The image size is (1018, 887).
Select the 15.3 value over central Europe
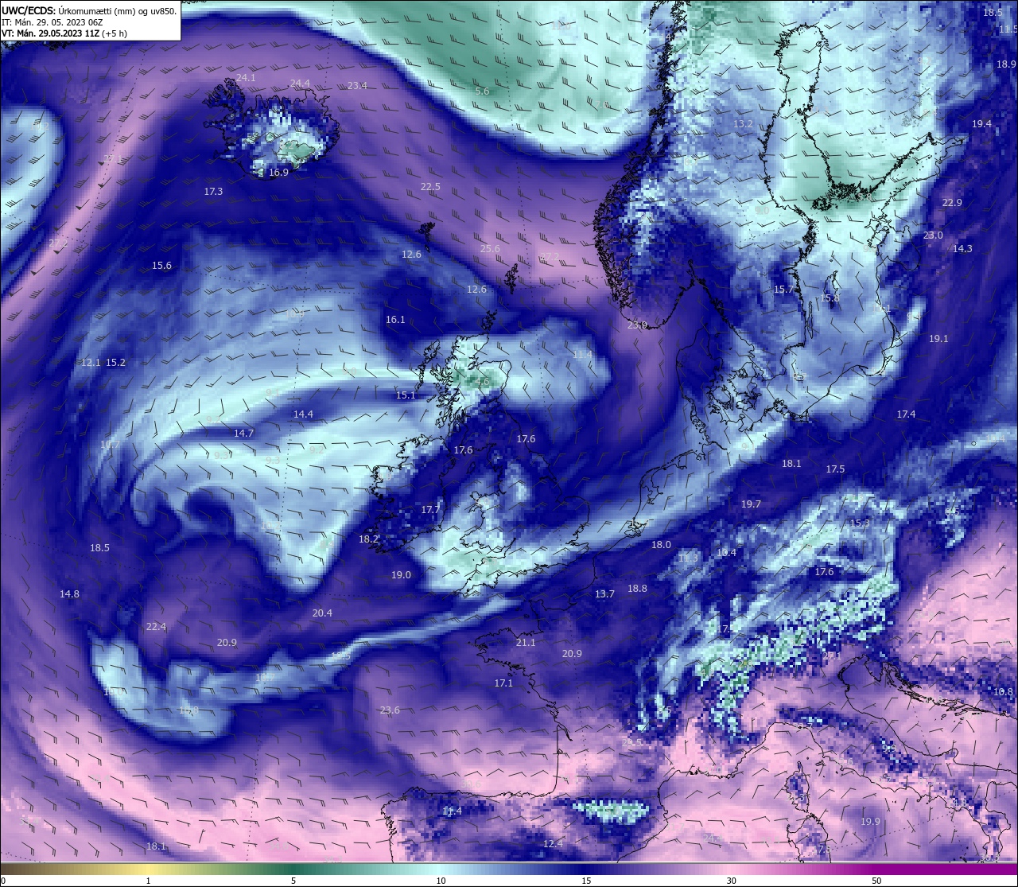point(860,523)
